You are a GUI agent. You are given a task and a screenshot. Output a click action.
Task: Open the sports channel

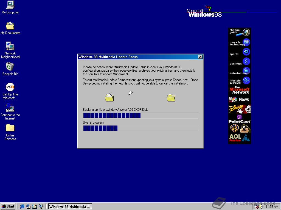pos(239,52)
